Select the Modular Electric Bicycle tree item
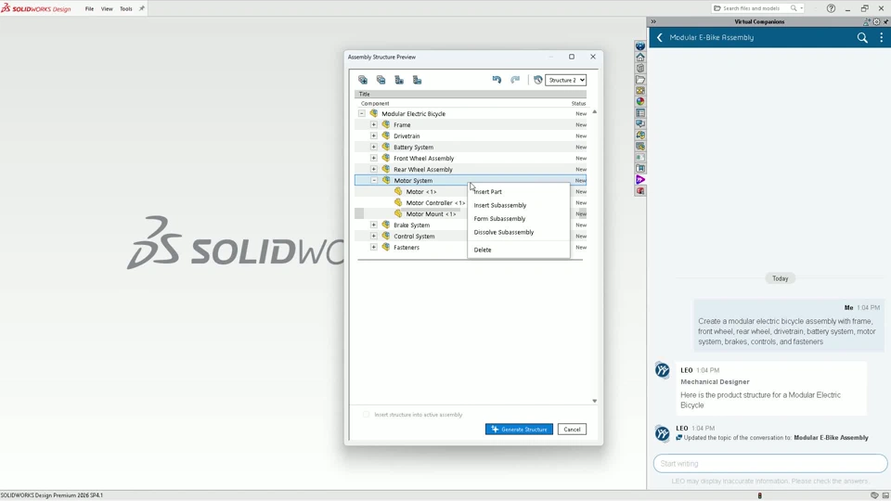Screen dimensions: 891x501 (413, 113)
